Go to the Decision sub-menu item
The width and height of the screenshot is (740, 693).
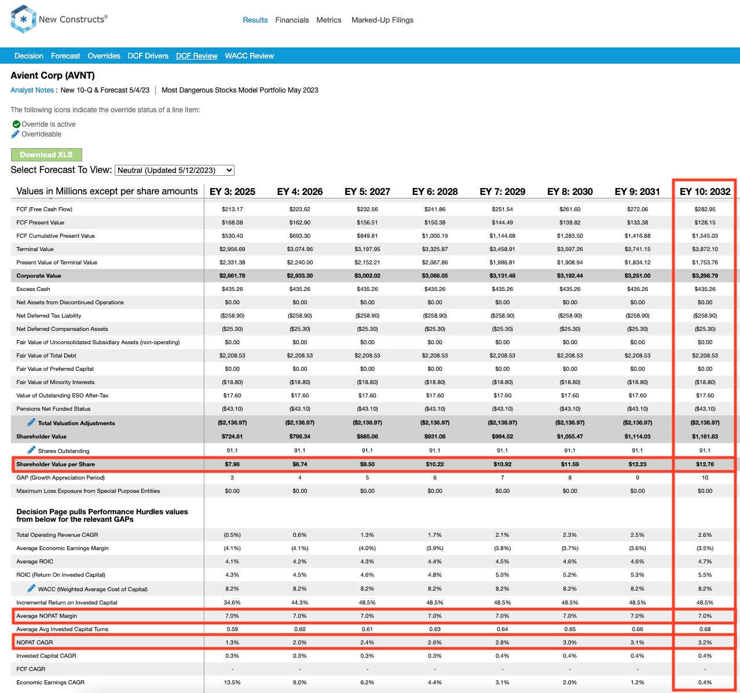tap(29, 56)
